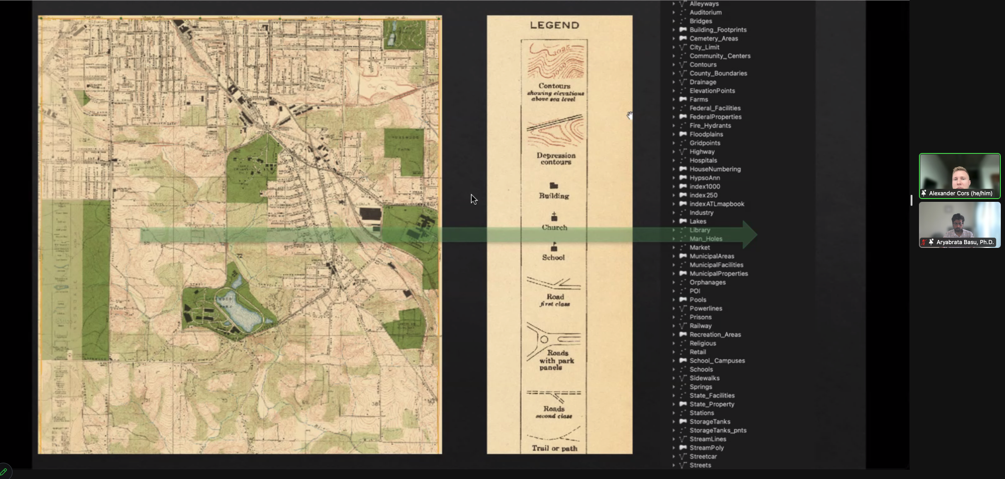
Task: Click the polyline icon beside Railway
Action: coord(683,326)
